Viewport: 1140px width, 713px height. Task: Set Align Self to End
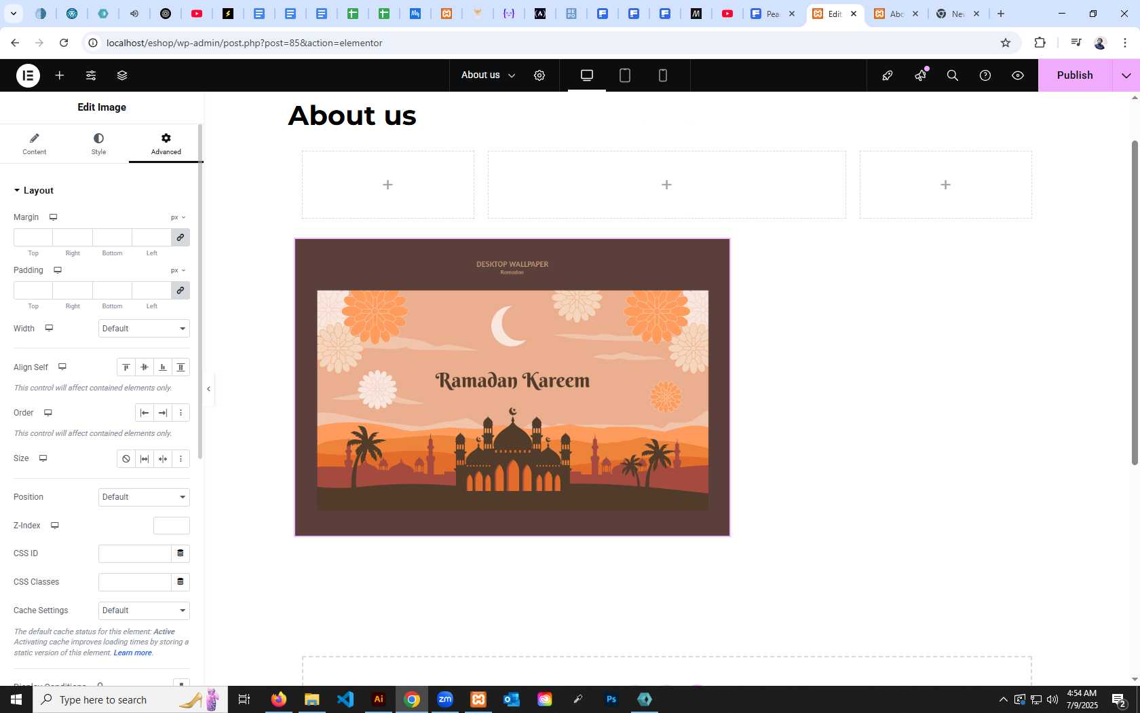click(163, 367)
